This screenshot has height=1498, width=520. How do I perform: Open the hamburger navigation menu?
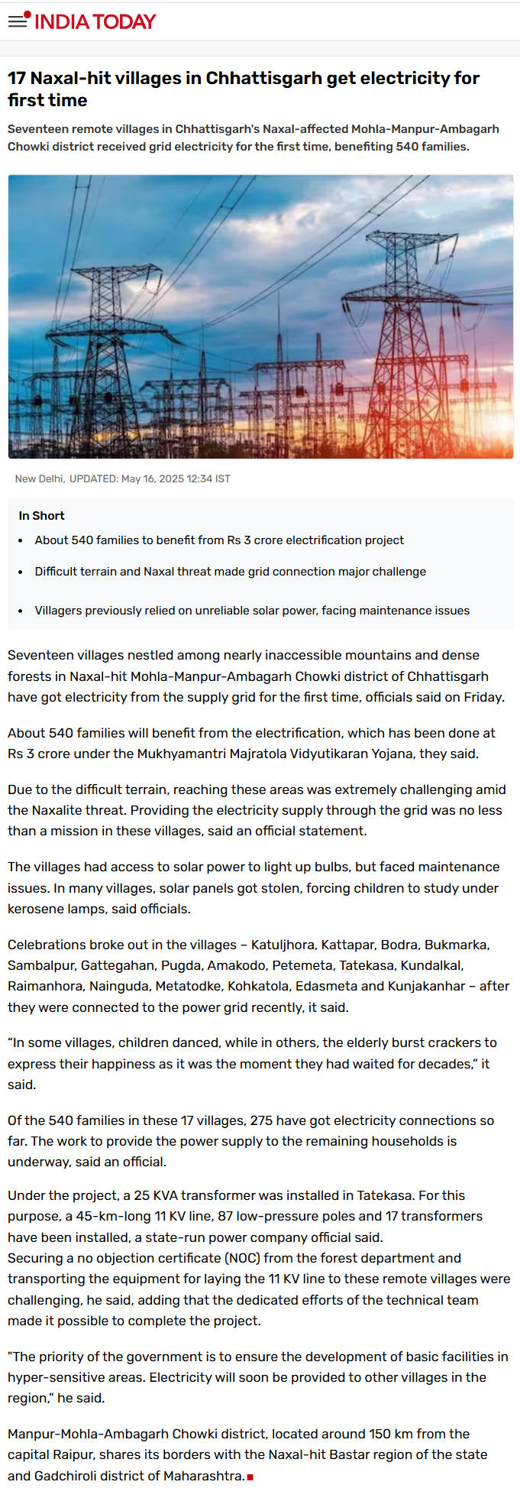coord(17,21)
